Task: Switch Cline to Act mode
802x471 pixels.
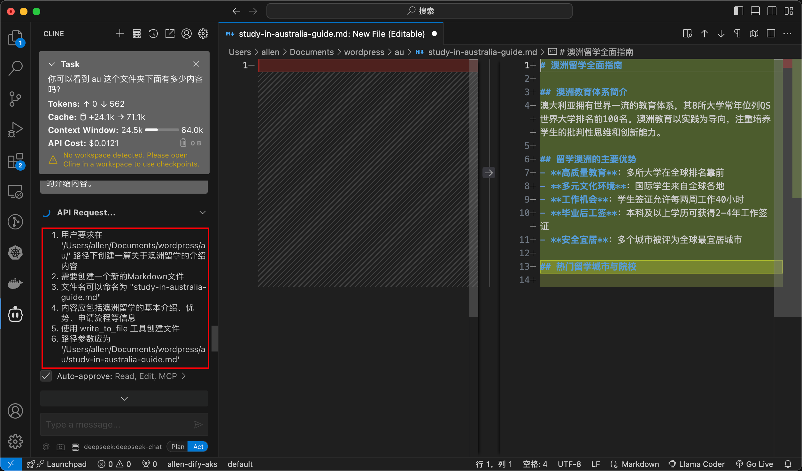Action: coord(198,447)
